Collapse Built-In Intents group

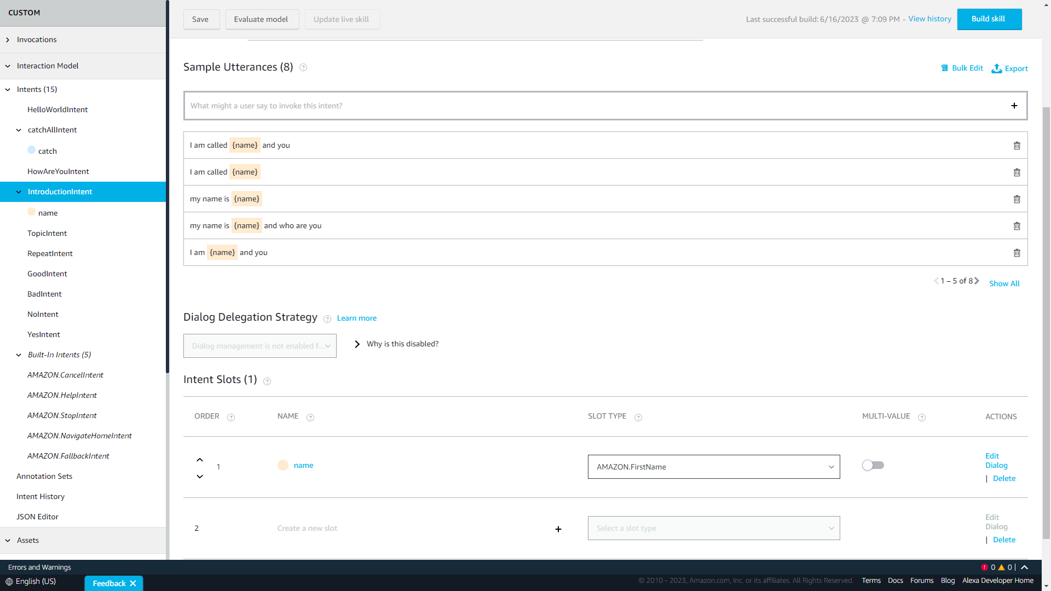pyautogui.click(x=19, y=355)
